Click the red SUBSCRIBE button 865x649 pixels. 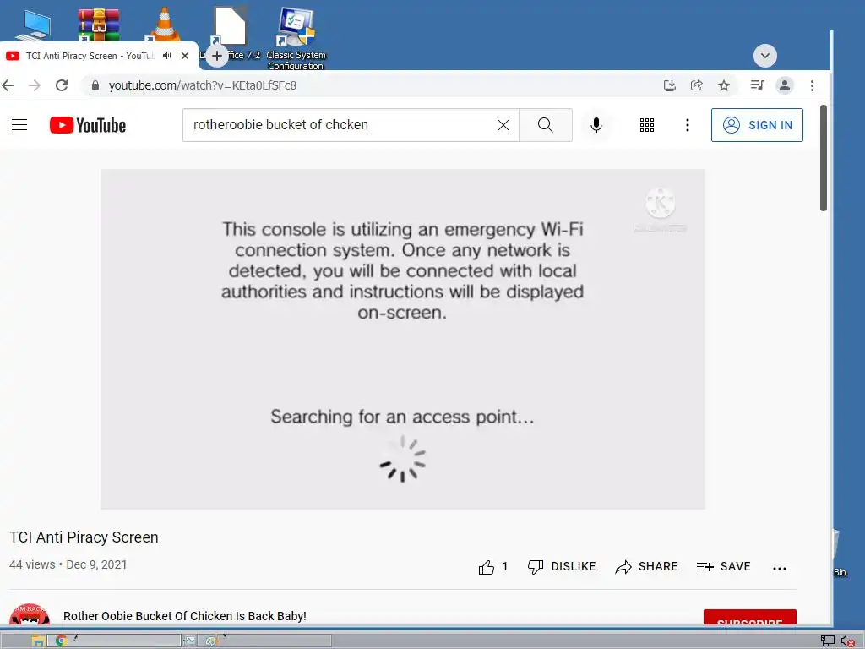(750, 618)
